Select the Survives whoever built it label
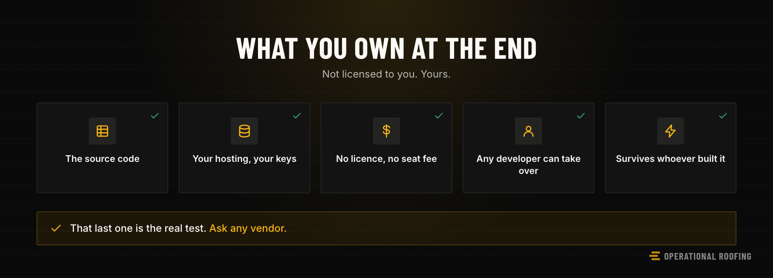Screen dimensions: 773x278 coord(671,159)
